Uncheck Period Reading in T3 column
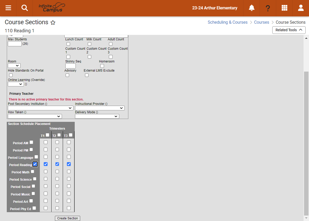The image size is (309, 221). [69, 164]
